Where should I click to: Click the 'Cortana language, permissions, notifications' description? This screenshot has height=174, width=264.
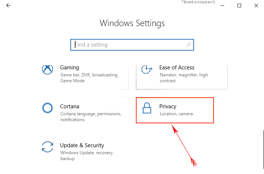coord(91,117)
